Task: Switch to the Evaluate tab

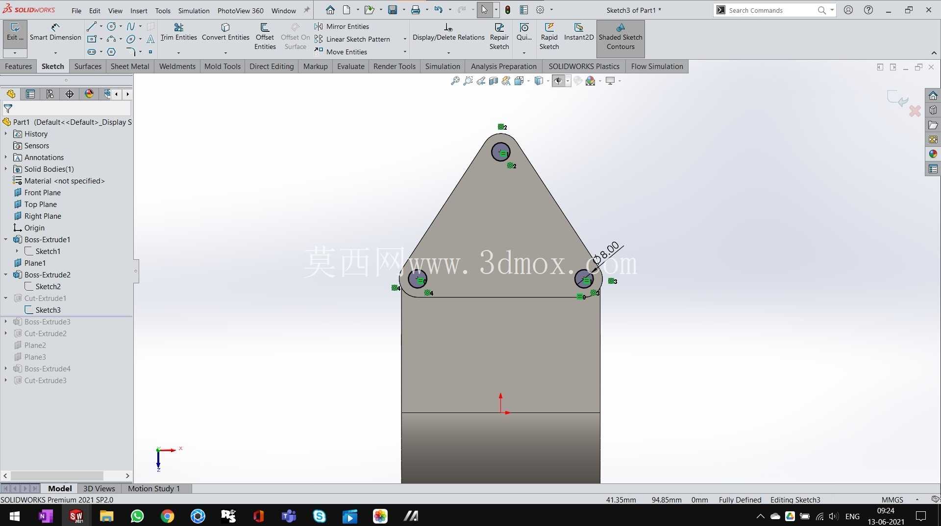Action: [x=351, y=67]
